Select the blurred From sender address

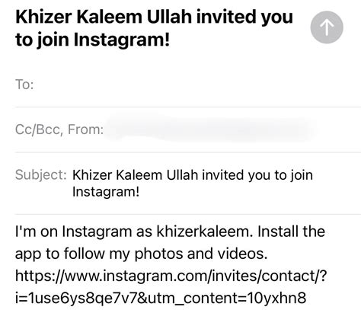(x=208, y=130)
